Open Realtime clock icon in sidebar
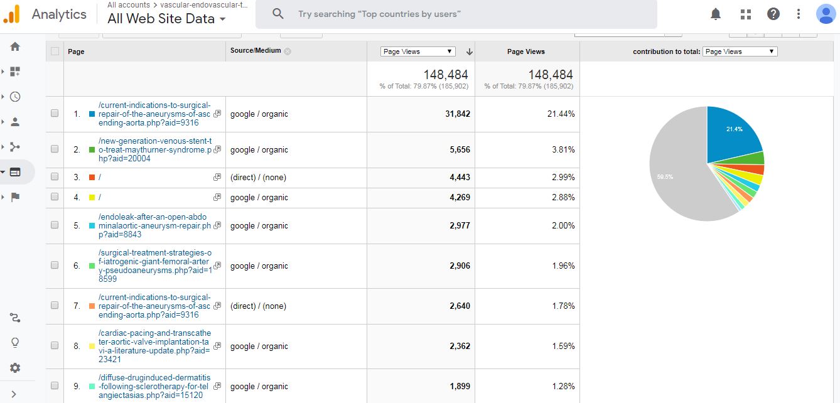The image size is (840, 403). tap(15, 97)
